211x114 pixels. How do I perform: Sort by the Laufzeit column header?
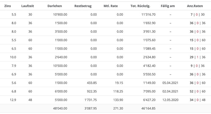pos(28,6)
